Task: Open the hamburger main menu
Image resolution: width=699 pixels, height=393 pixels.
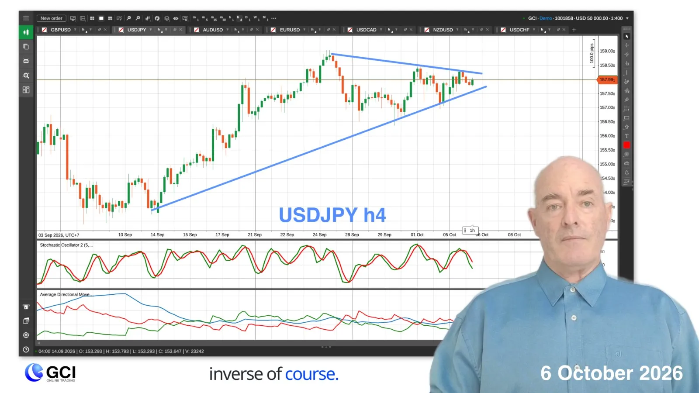Action: [26, 18]
